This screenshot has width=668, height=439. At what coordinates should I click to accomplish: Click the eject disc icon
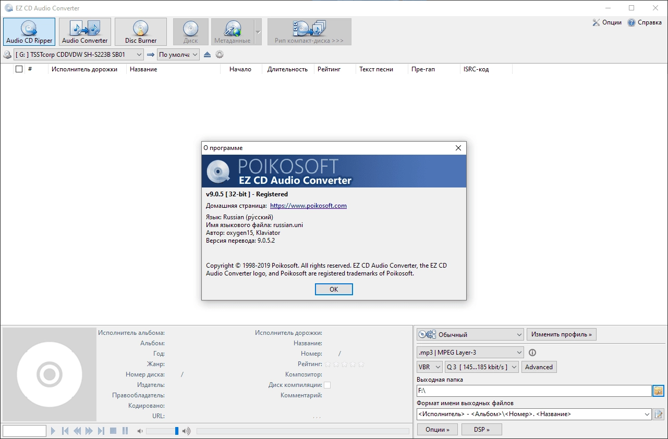tap(207, 54)
